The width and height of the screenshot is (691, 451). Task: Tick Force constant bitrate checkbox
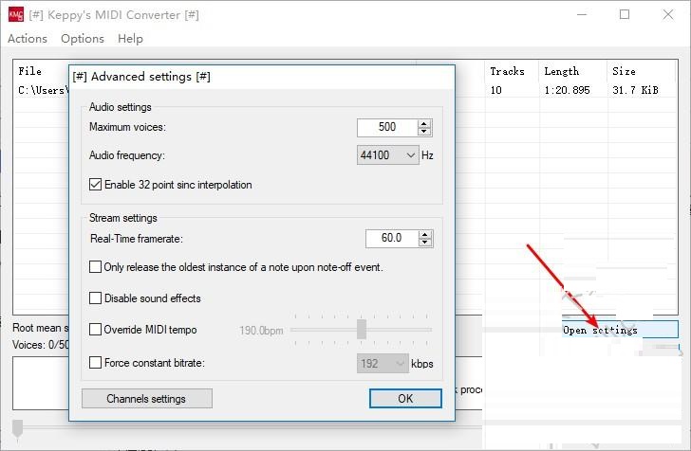[96, 362]
